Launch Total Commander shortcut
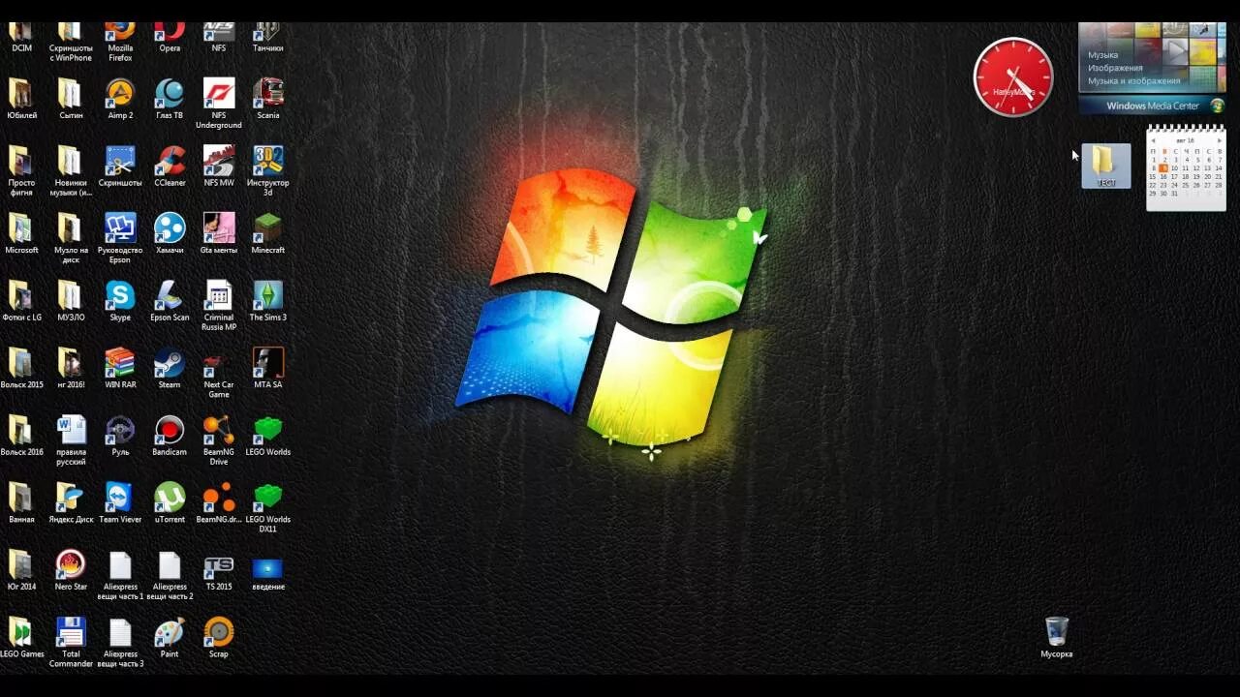 (71, 642)
